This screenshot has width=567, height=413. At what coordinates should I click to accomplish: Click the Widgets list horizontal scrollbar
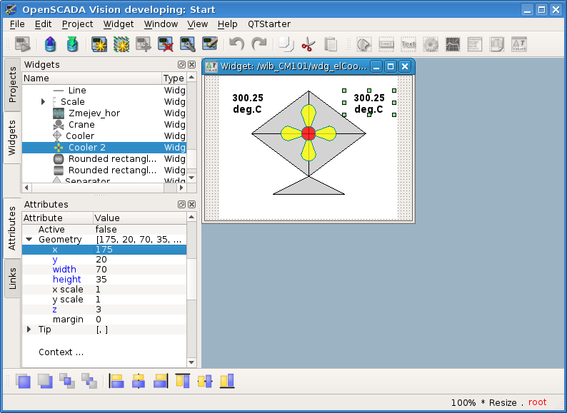100,188
